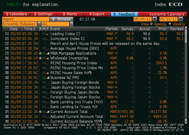The height and width of the screenshot is (135, 189).
Task: Click the envelope icon for Adjusted Current Account Total
Action: click(x=44, y=117)
